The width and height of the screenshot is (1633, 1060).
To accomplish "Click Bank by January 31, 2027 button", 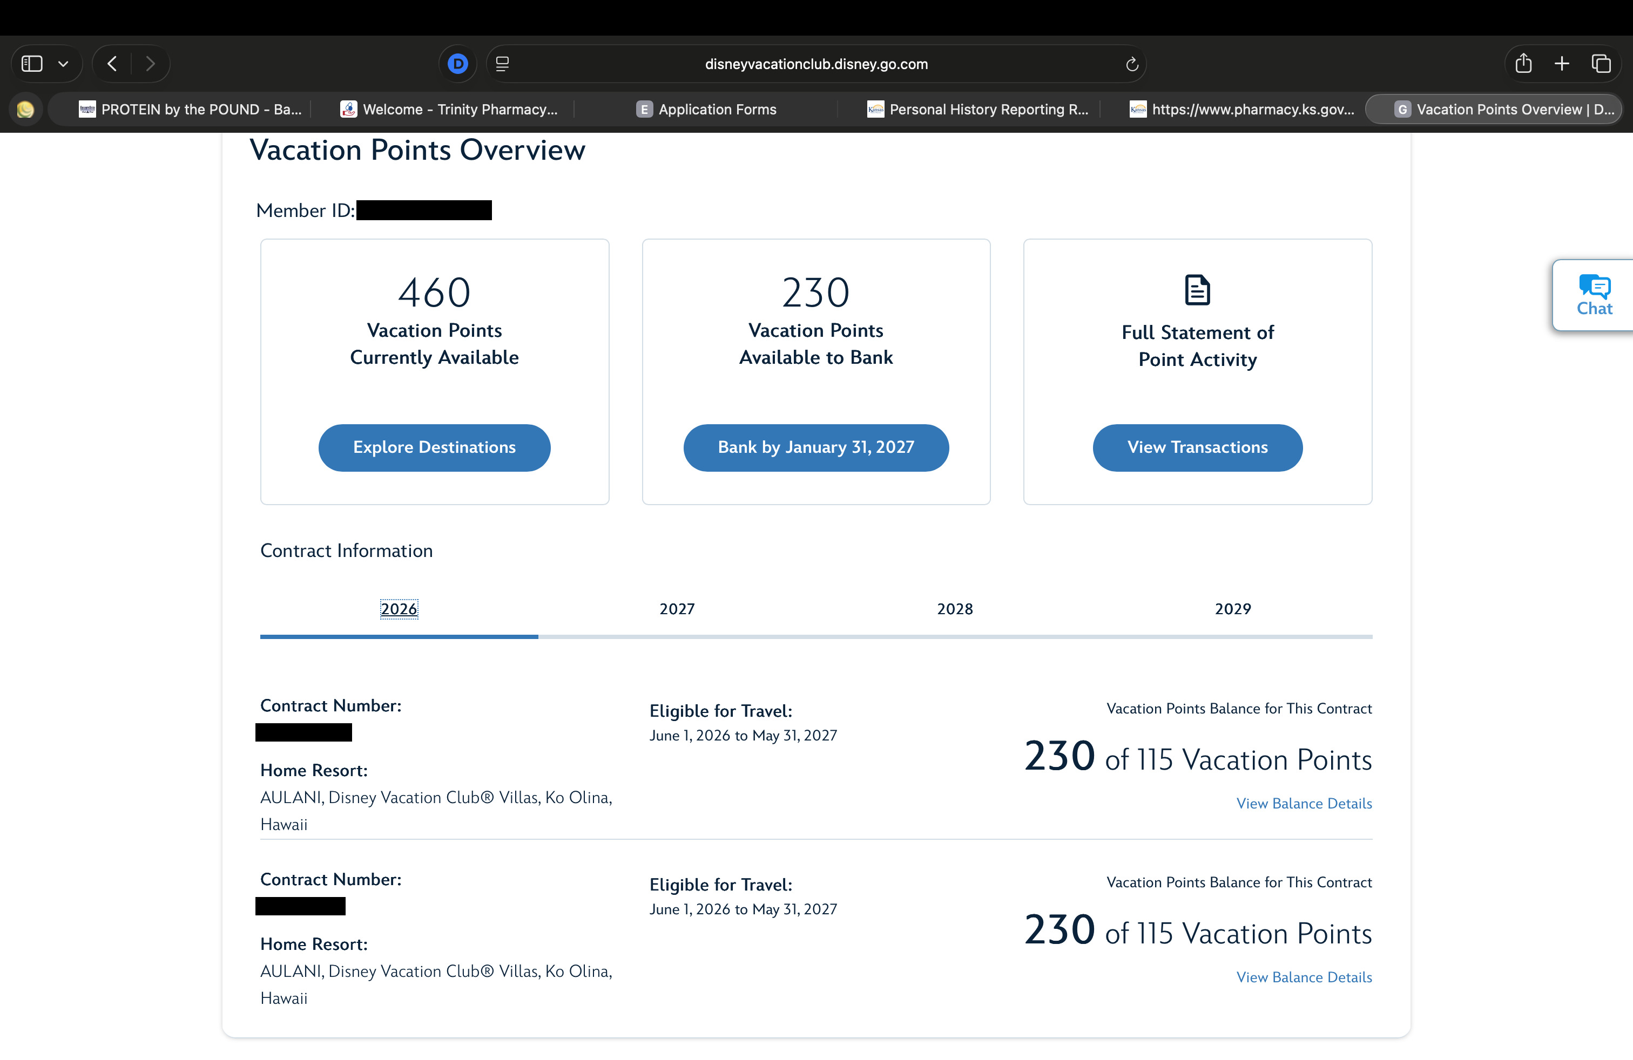I will tap(816, 448).
